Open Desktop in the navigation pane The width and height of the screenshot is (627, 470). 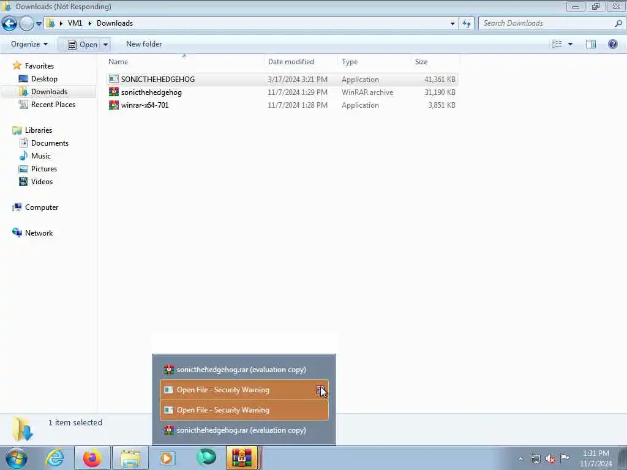[44, 79]
